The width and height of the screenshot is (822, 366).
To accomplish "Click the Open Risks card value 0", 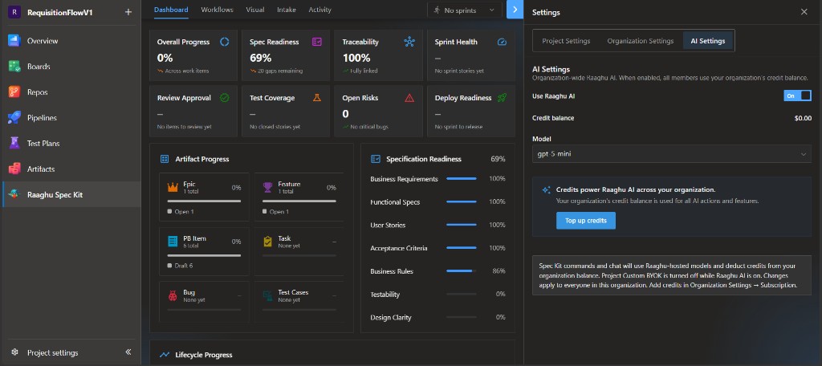I will 345,114.
